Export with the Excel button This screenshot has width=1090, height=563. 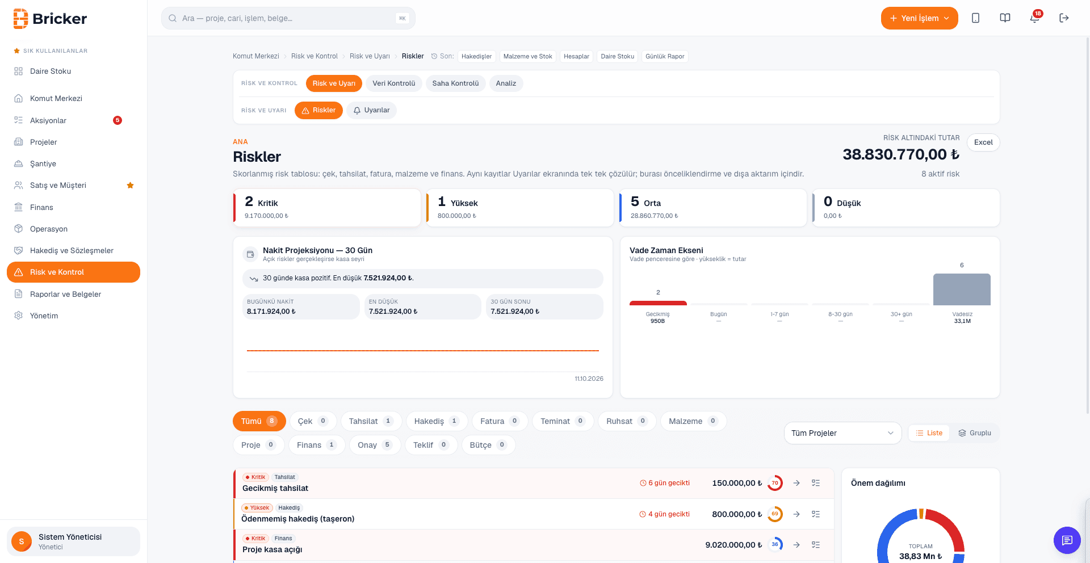pos(983,142)
